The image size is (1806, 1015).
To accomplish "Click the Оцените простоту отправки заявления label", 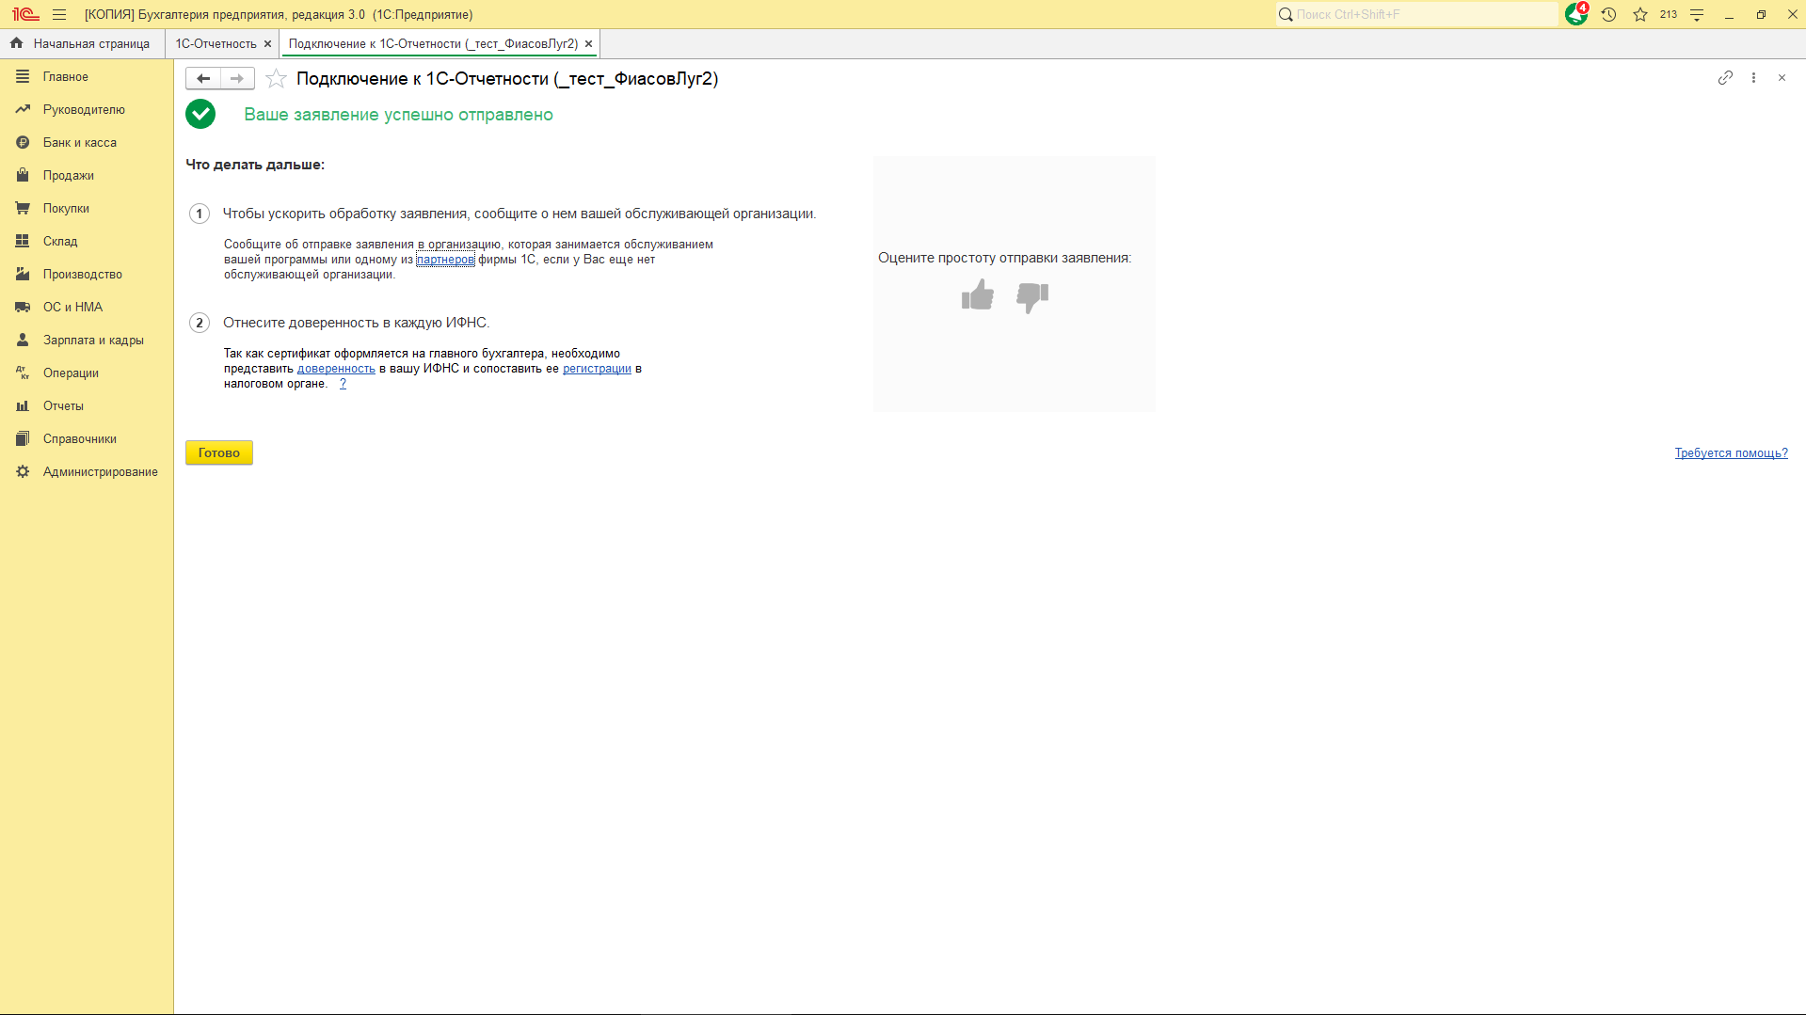I will click(1004, 258).
